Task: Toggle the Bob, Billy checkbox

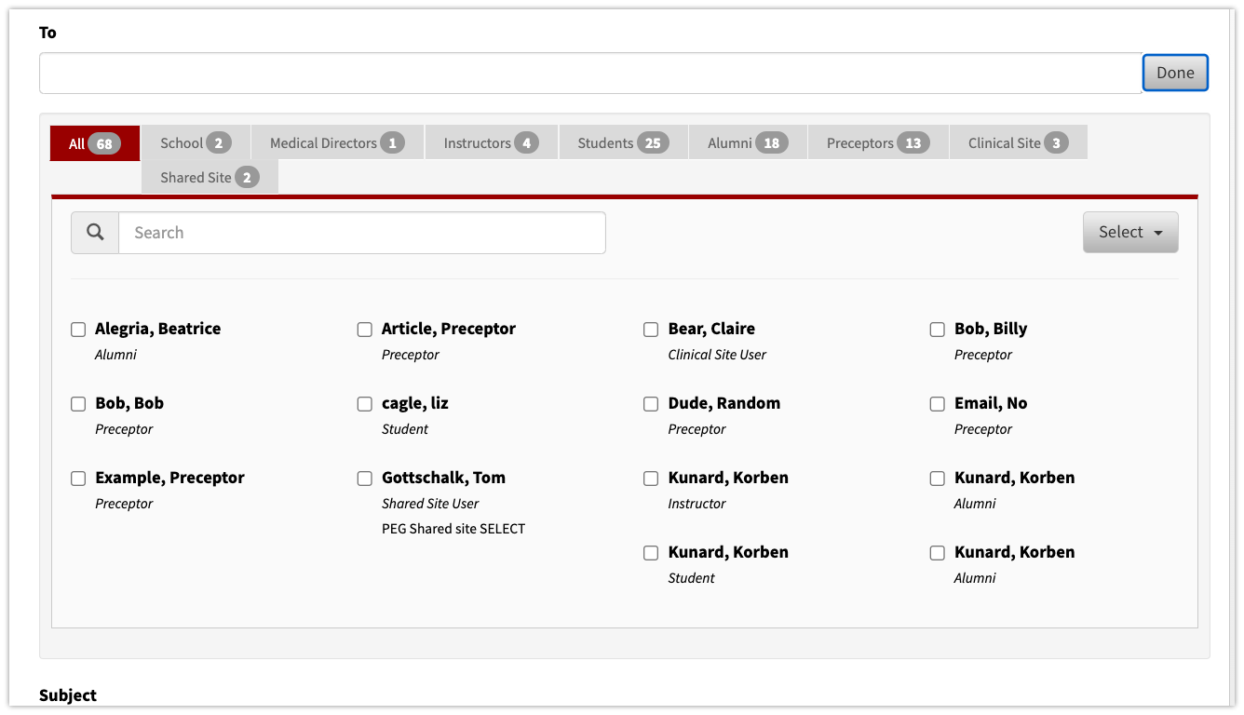Action: point(938,330)
